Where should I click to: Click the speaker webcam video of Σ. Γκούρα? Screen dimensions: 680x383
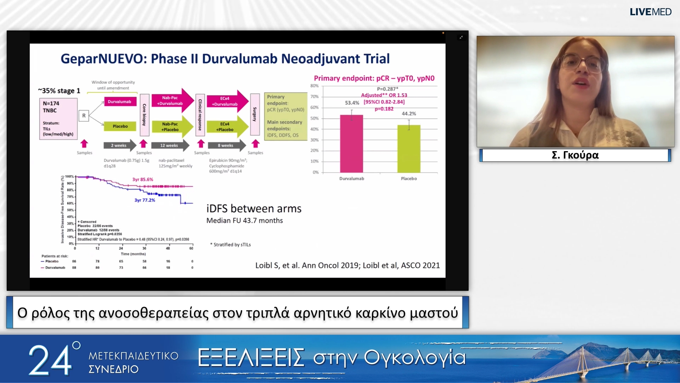(x=575, y=91)
